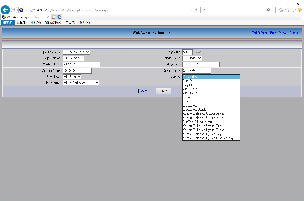
Task: Open the User Name dropdown
Action: 72,77
